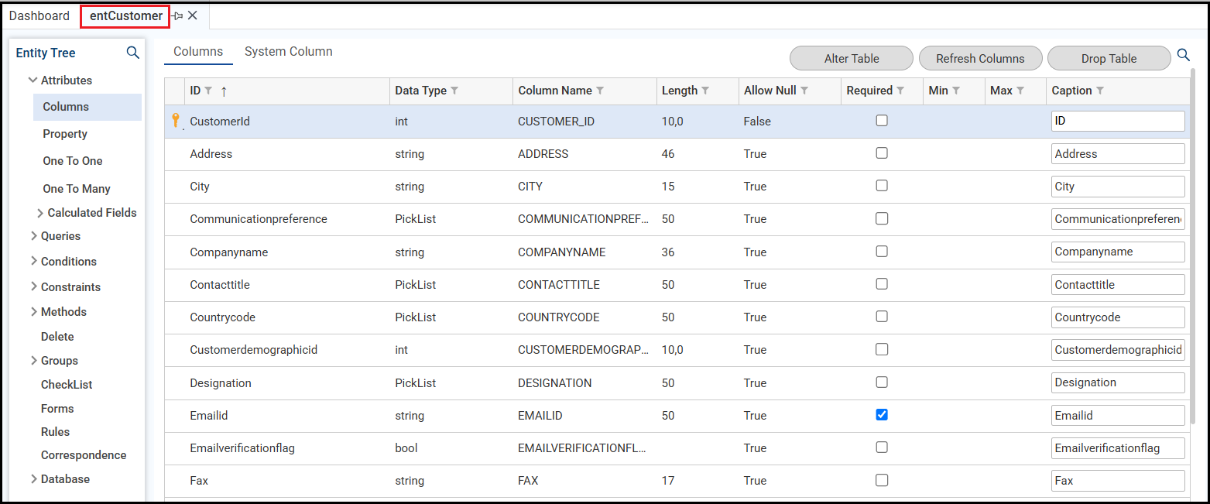Expand the Queries tree node
The height and width of the screenshot is (504, 1210).
coord(34,236)
